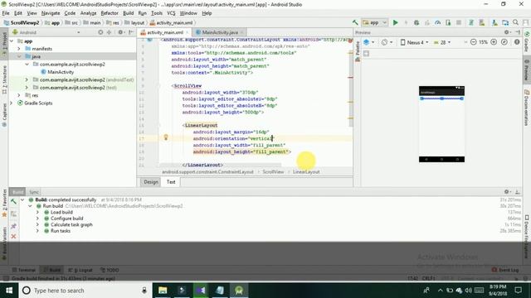Viewport: 531px width, 298px height.
Task: Open Build panel settings gear
Action: [x=507, y=192]
